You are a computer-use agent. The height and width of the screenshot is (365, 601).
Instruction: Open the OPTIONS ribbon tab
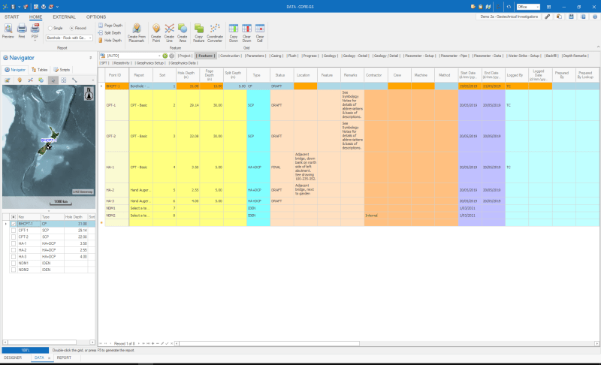point(96,17)
